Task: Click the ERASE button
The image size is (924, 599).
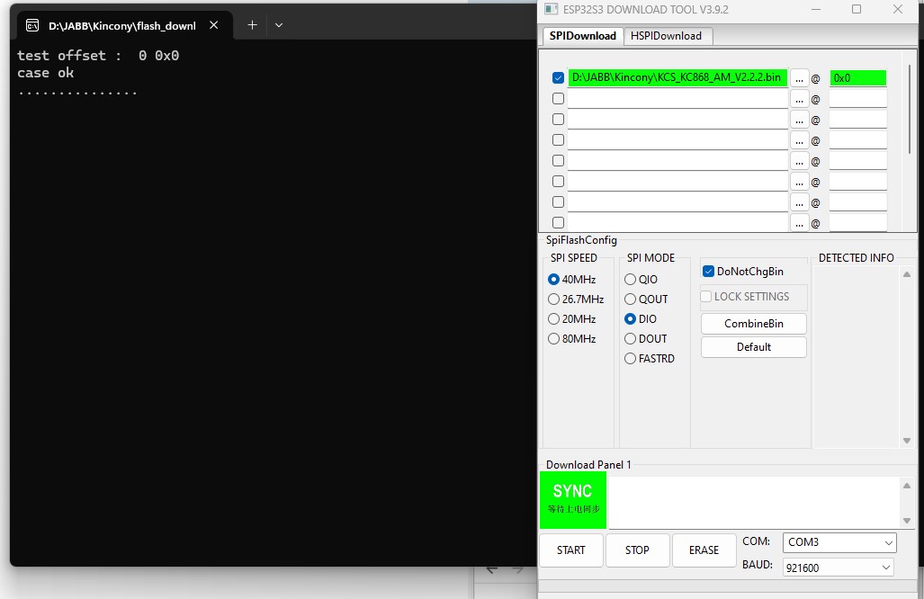Action: (704, 550)
